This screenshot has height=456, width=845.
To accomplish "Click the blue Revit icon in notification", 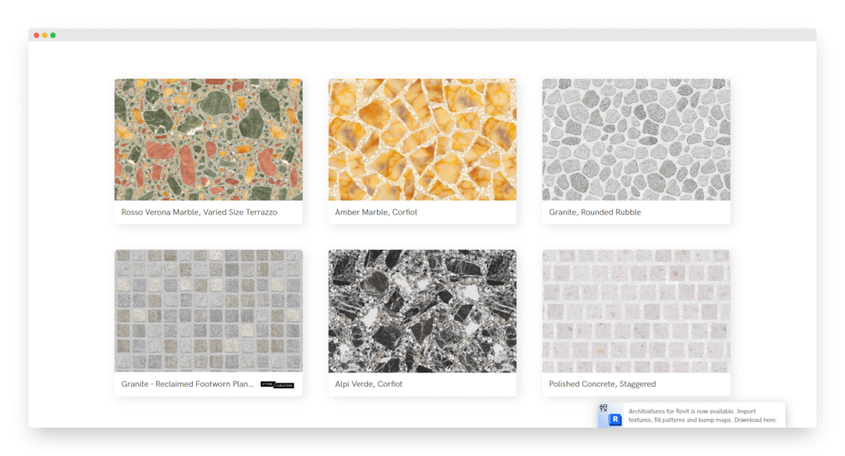I will [615, 420].
